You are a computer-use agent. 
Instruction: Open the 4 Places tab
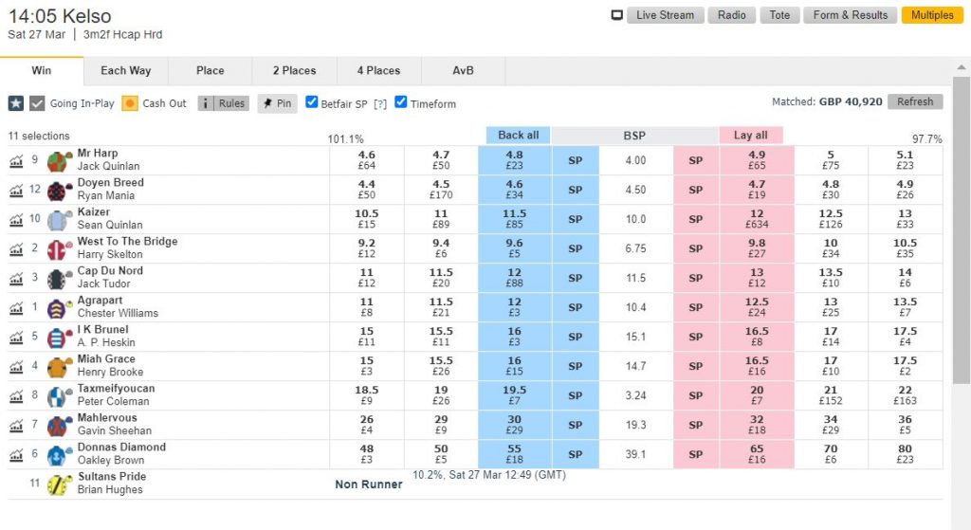click(x=378, y=70)
